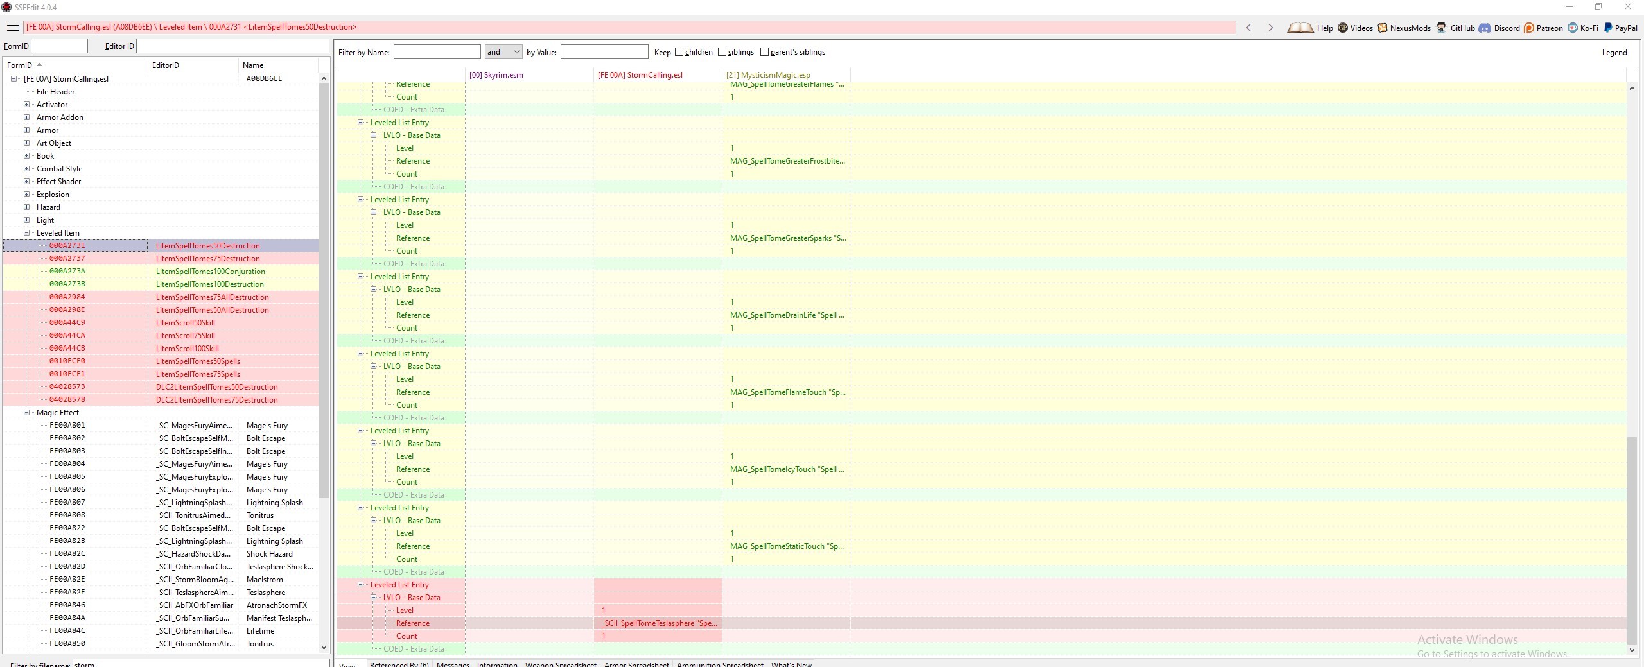Open the Armor Spreadsheet tab
Screen dimensions: 1644x667
click(636, 664)
